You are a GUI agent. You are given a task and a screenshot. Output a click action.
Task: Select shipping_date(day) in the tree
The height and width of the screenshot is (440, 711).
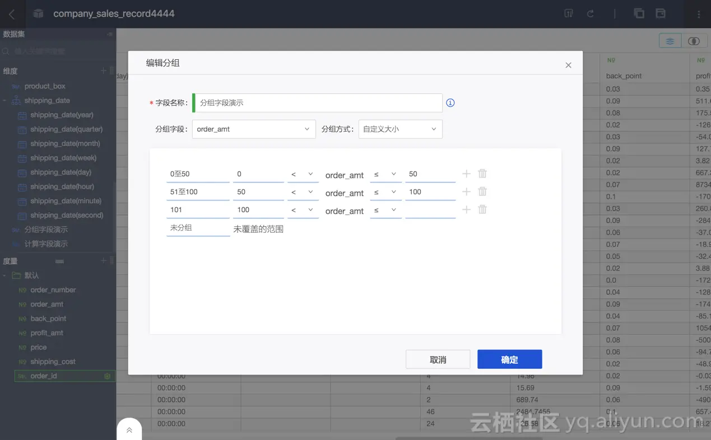[61, 172]
